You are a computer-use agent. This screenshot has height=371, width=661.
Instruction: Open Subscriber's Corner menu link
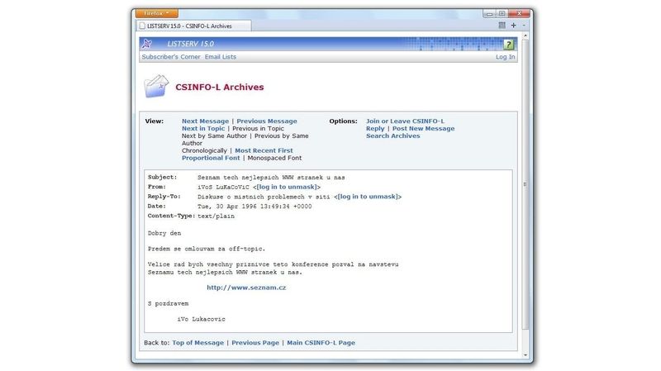[170, 57]
